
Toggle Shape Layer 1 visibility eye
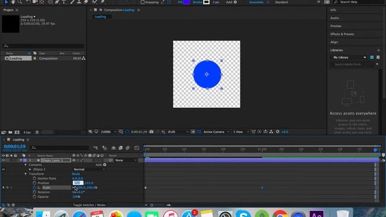tap(4, 160)
